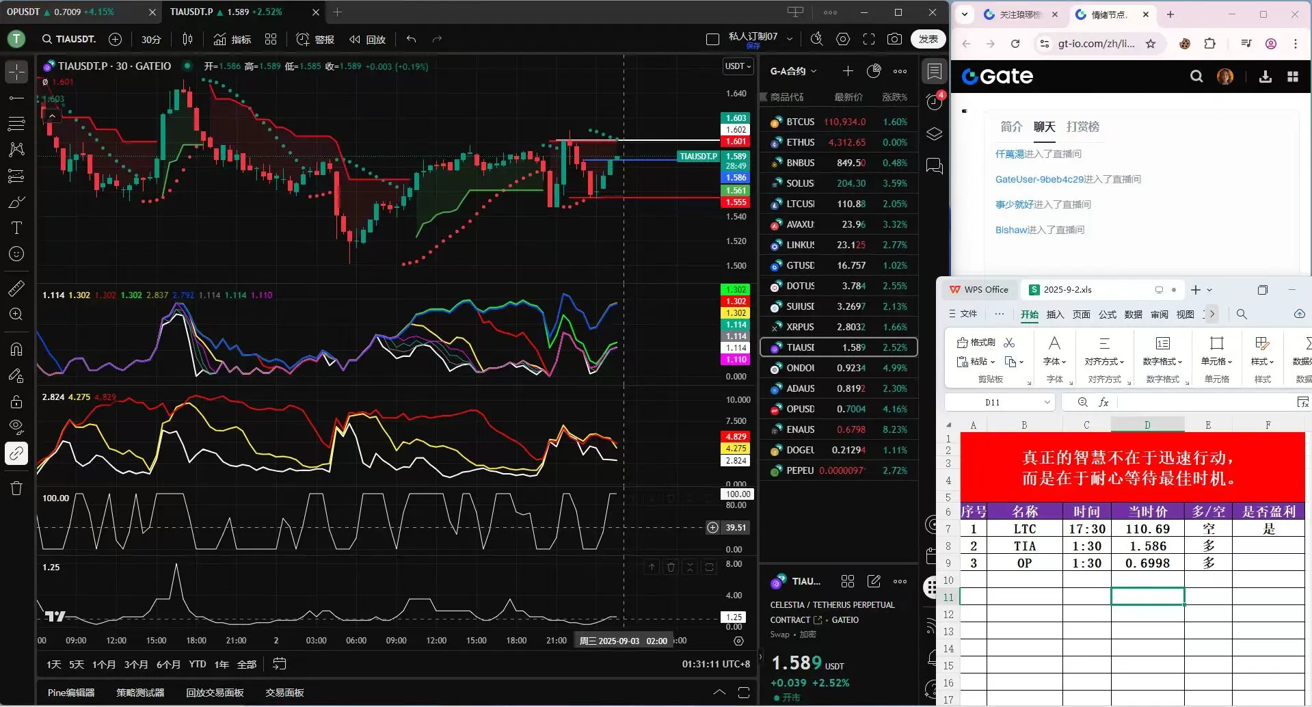Open chart settings gear icon

[x=843, y=40]
